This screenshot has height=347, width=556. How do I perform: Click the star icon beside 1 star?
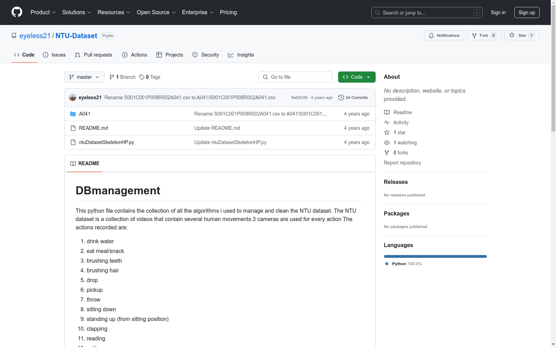(x=387, y=133)
